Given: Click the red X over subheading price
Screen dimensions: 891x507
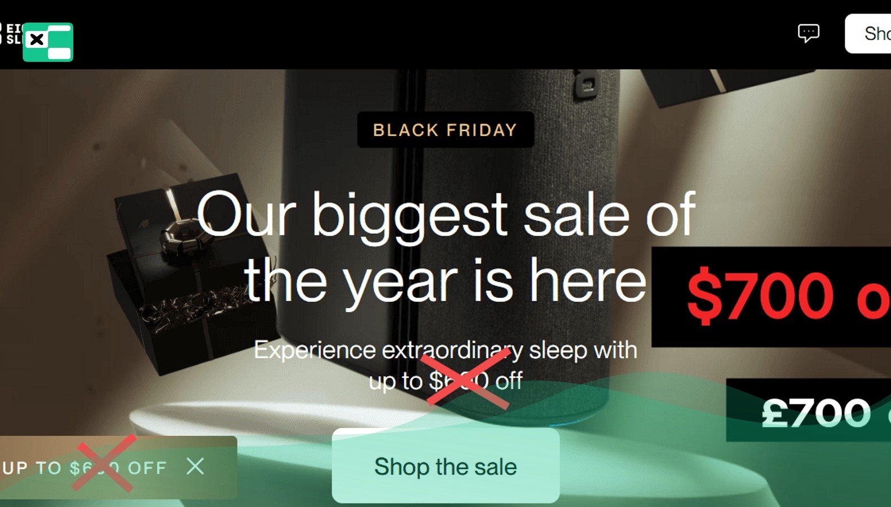Looking at the screenshot, I should point(468,377).
